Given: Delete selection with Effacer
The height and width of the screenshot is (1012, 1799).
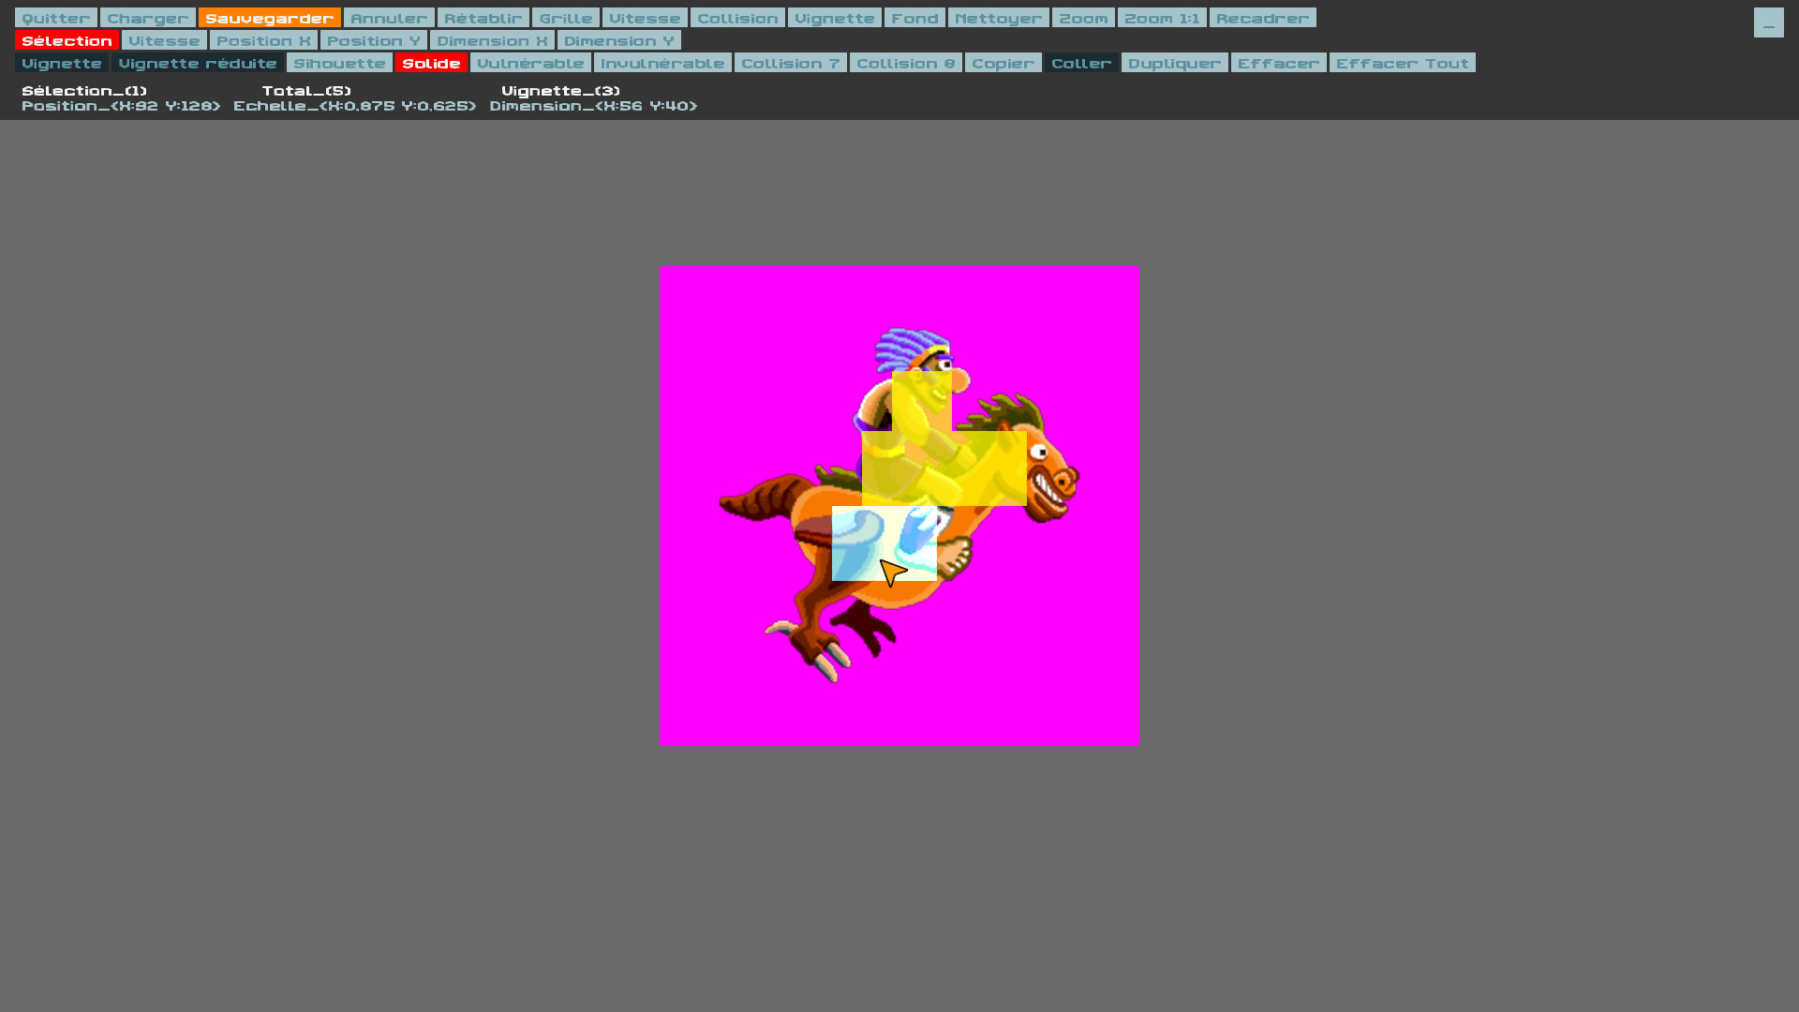Looking at the screenshot, I should (1279, 63).
